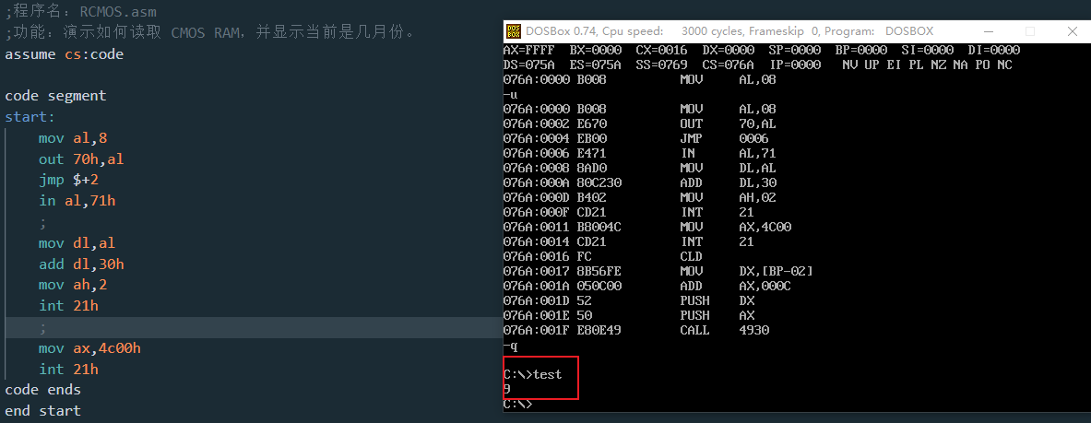This screenshot has height=423, width=1091.
Task: Click the CX=0016 register value in DOSBox
Action: coord(661,50)
